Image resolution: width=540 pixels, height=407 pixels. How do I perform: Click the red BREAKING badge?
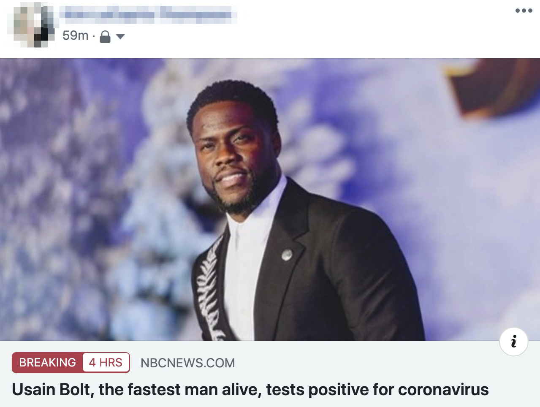[47, 362]
